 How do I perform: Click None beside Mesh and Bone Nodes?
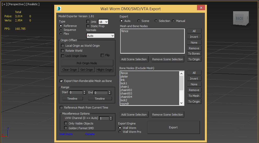(x=194, y=43)
